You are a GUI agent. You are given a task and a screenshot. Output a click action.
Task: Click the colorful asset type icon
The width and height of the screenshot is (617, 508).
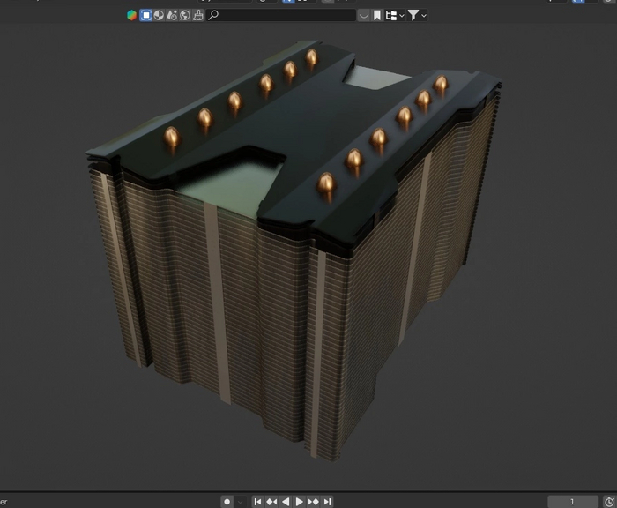[x=132, y=15]
